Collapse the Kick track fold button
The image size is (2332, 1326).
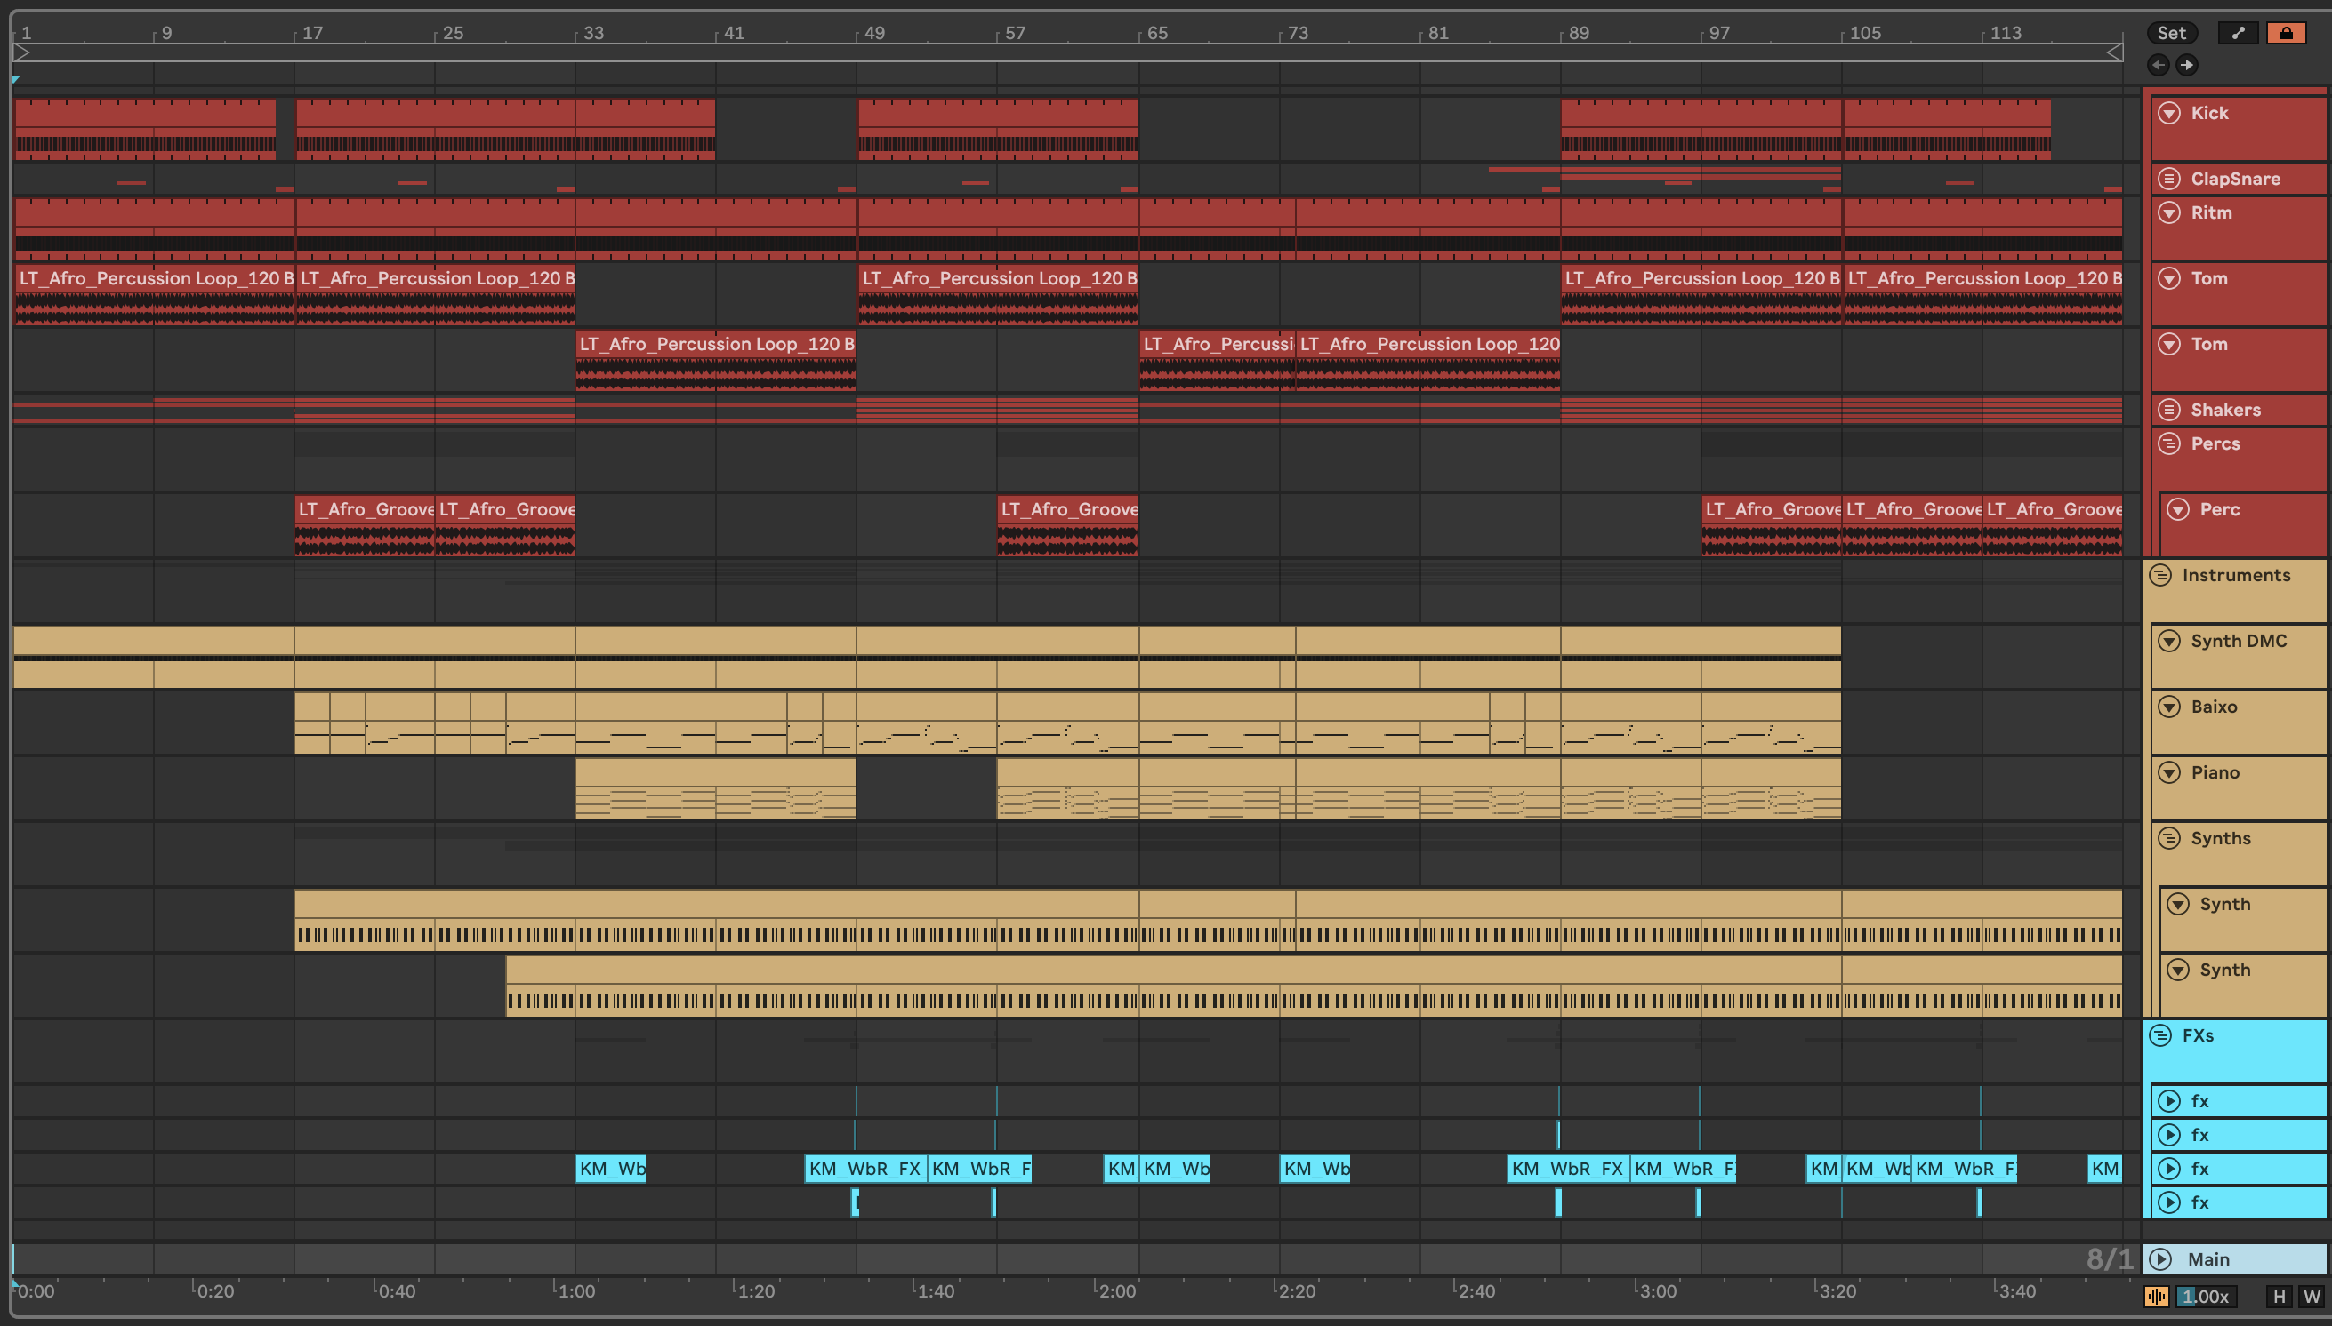pos(2170,113)
